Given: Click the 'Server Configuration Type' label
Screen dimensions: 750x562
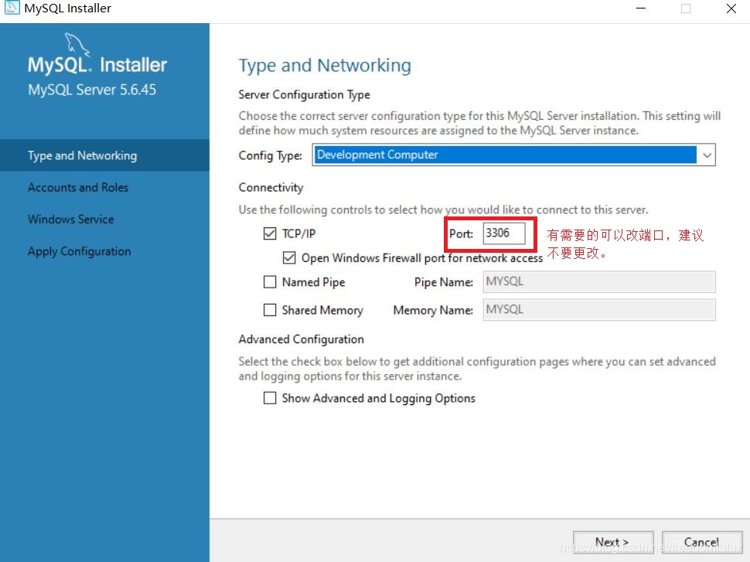Looking at the screenshot, I should tap(304, 95).
